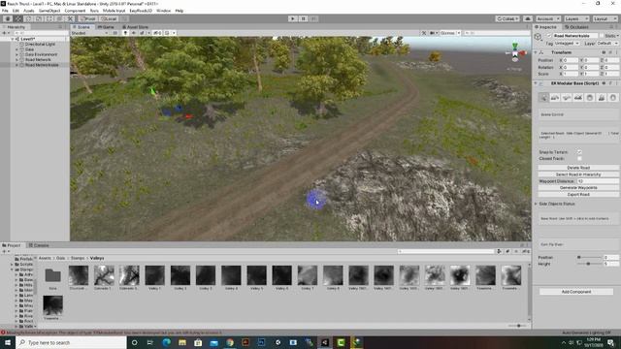Screen dimensions: 621x349
Task: Open scene camera settings icon
Action: coord(433,33)
